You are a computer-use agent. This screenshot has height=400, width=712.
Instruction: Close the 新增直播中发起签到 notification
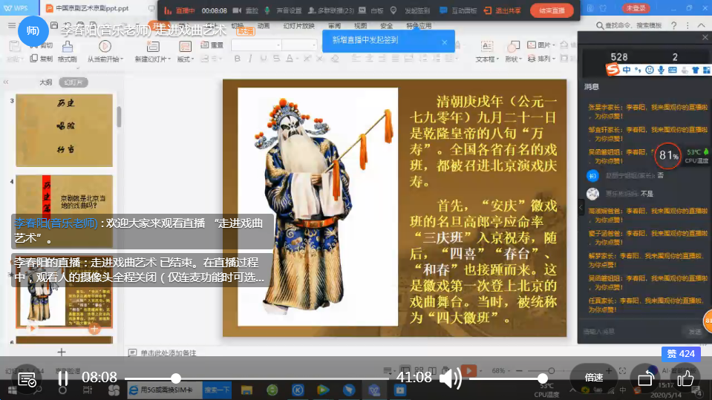445,42
